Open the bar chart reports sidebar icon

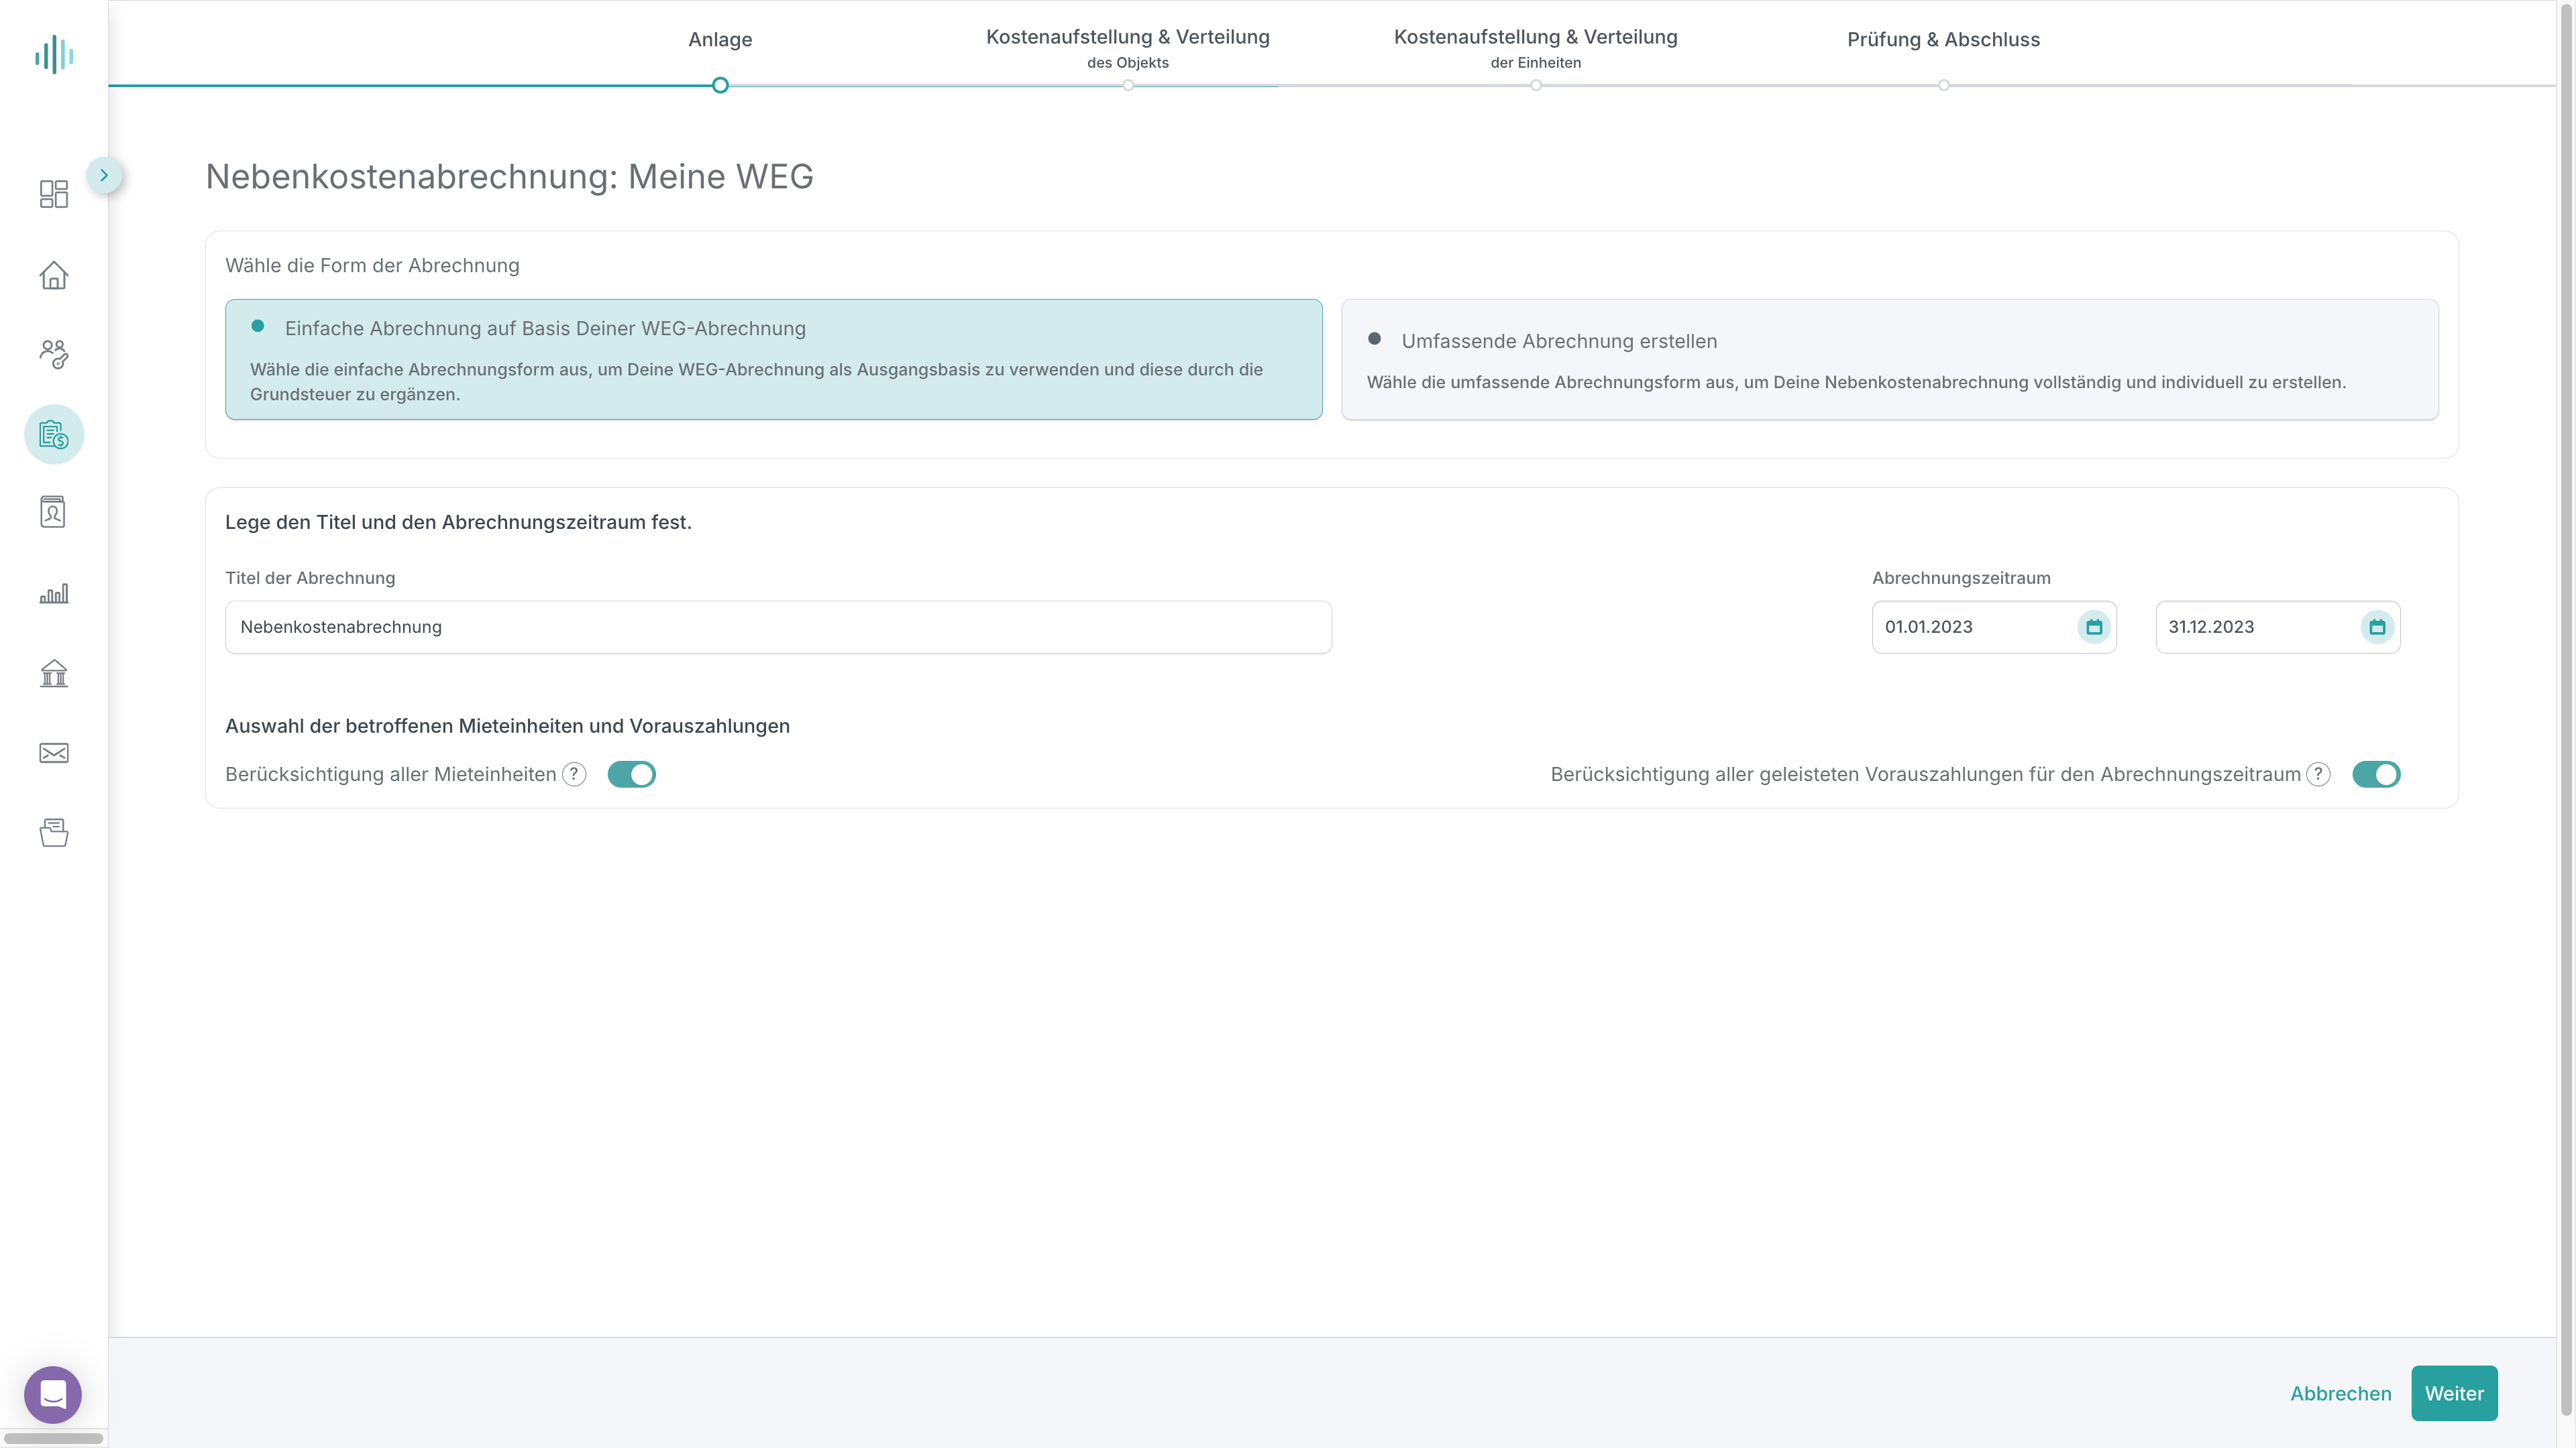54,593
